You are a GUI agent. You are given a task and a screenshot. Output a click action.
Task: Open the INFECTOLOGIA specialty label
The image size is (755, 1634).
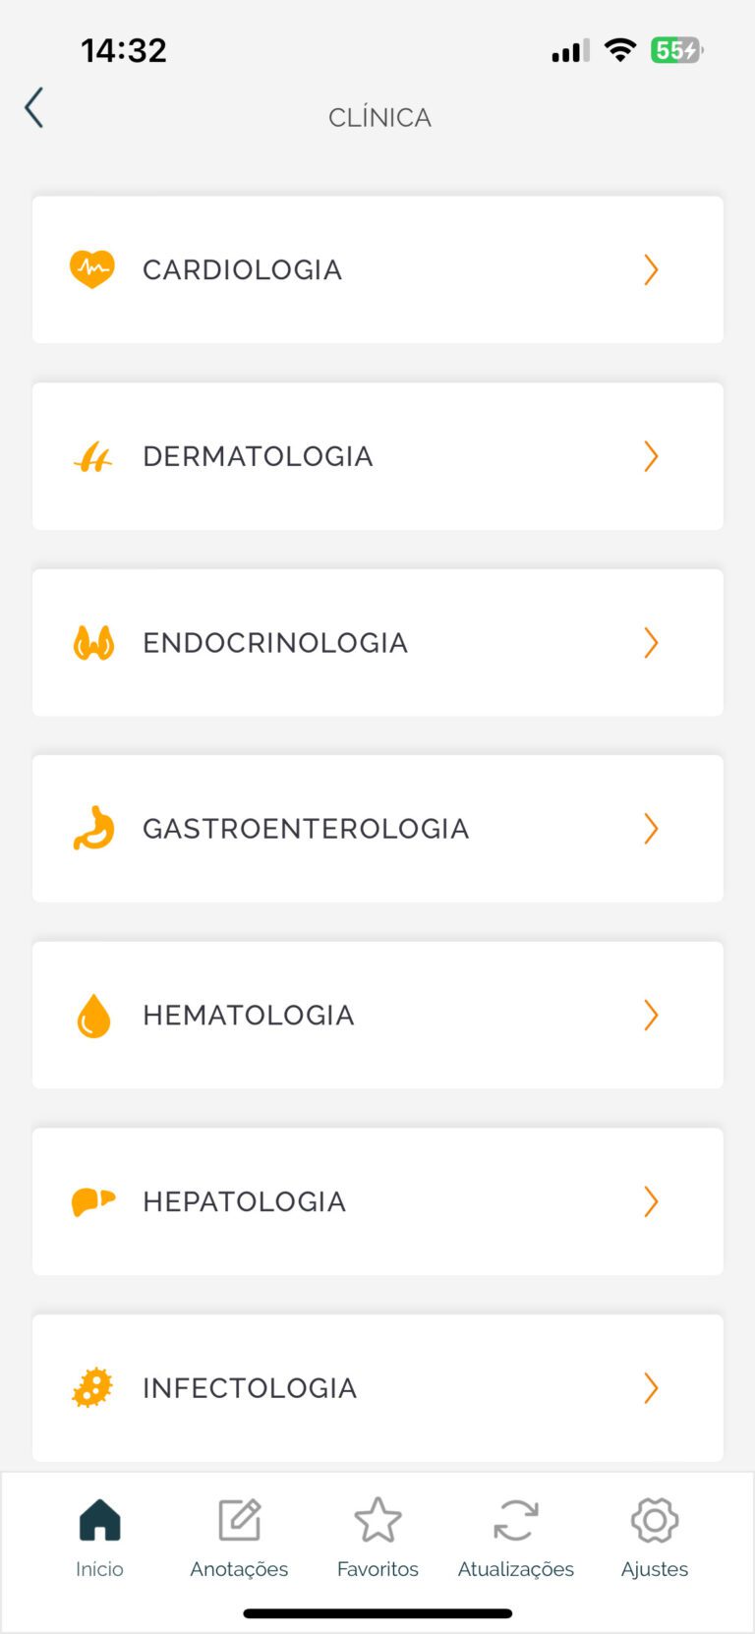[x=250, y=1388]
